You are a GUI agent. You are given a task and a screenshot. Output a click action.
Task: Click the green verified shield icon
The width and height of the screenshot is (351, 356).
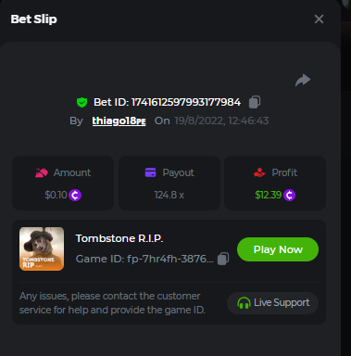click(81, 102)
